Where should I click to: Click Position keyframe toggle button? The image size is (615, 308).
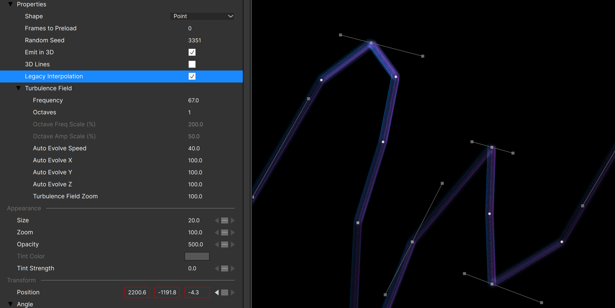click(x=225, y=292)
